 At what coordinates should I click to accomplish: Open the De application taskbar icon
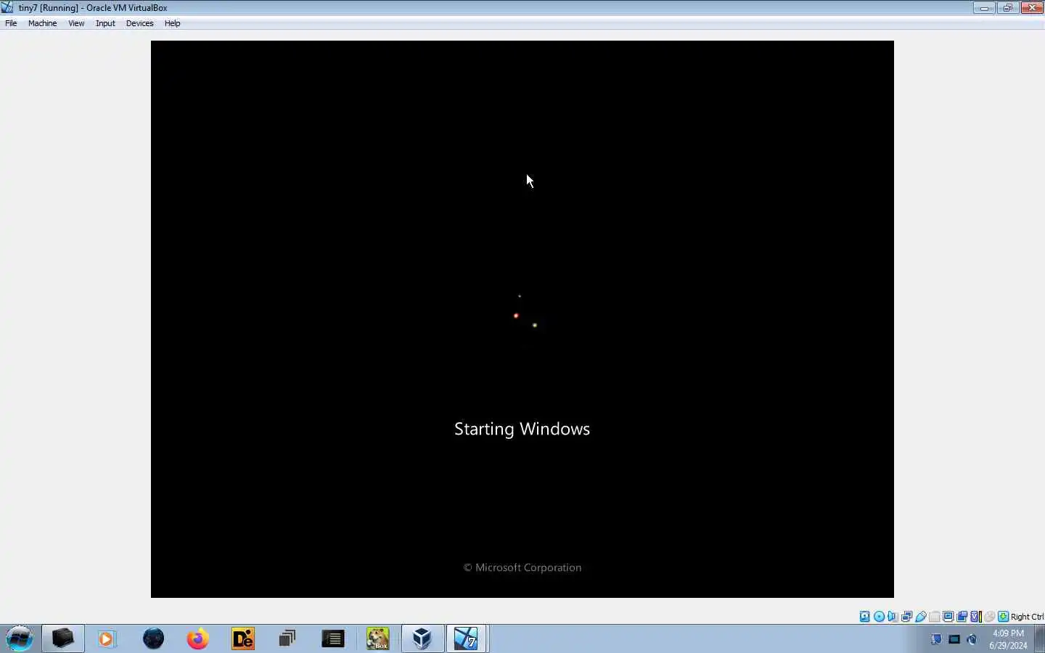click(x=243, y=638)
